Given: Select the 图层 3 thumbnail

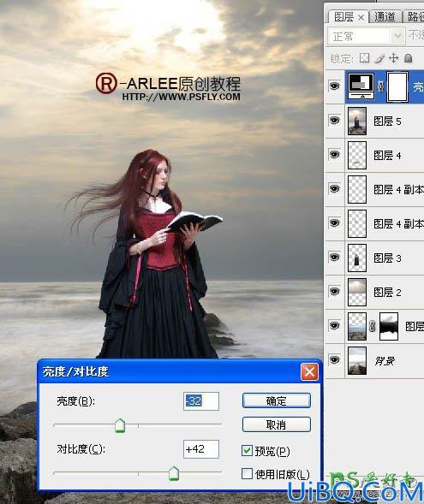Looking at the screenshot, I should [357, 258].
